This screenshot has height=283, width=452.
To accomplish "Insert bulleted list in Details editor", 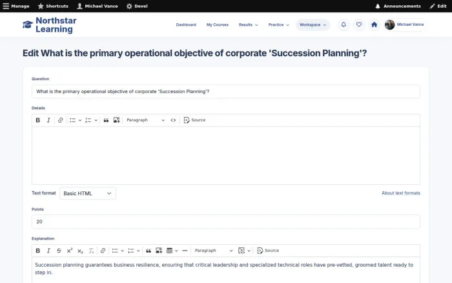I will [x=72, y=120].
